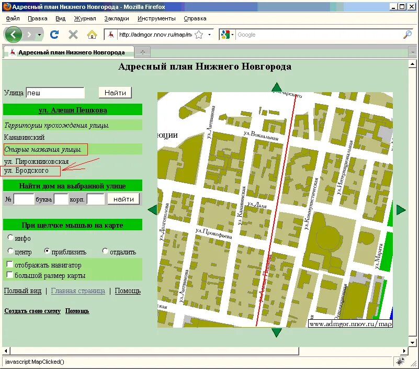Pan the map north with the up arrow
419x369 pixels.
pos(277,87)
